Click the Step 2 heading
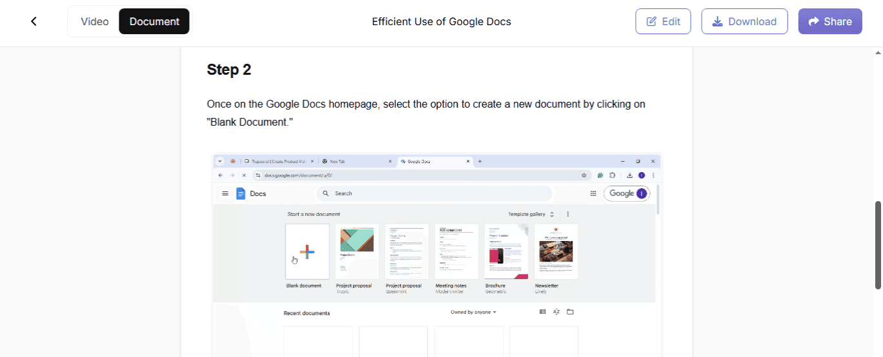883x357 pixels. [x=229, y=70]
